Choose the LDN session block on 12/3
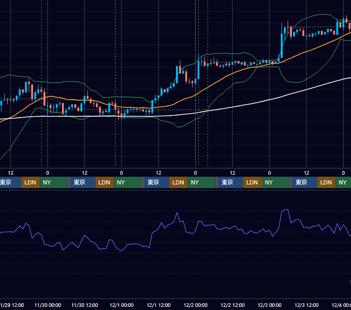 [326, 182]
